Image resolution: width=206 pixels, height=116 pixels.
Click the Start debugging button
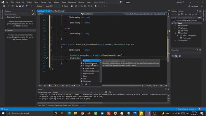pyautogui.click(x=65, y=6)
